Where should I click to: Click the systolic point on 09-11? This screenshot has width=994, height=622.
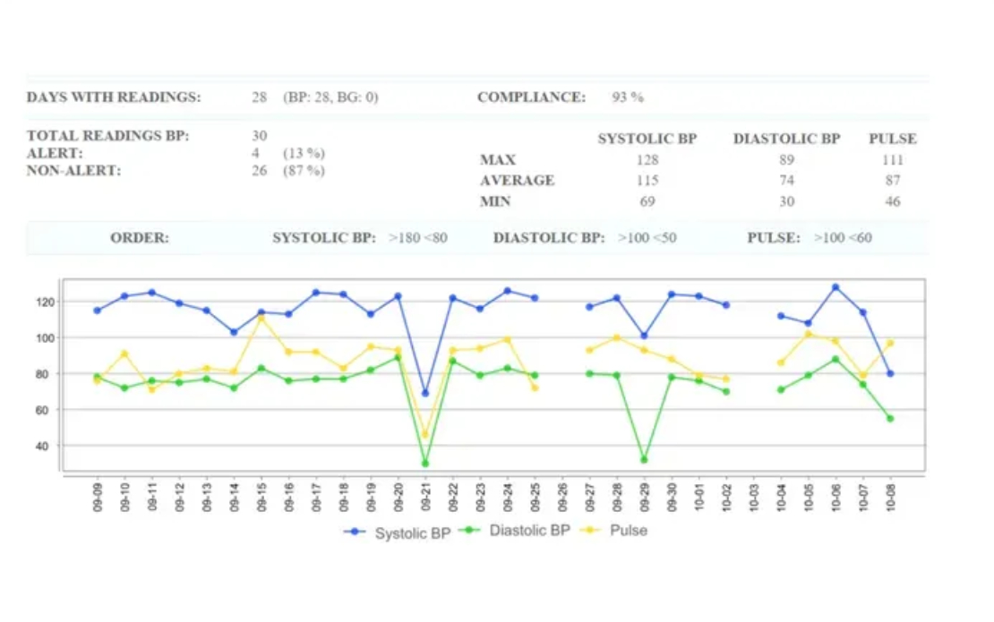151,291
